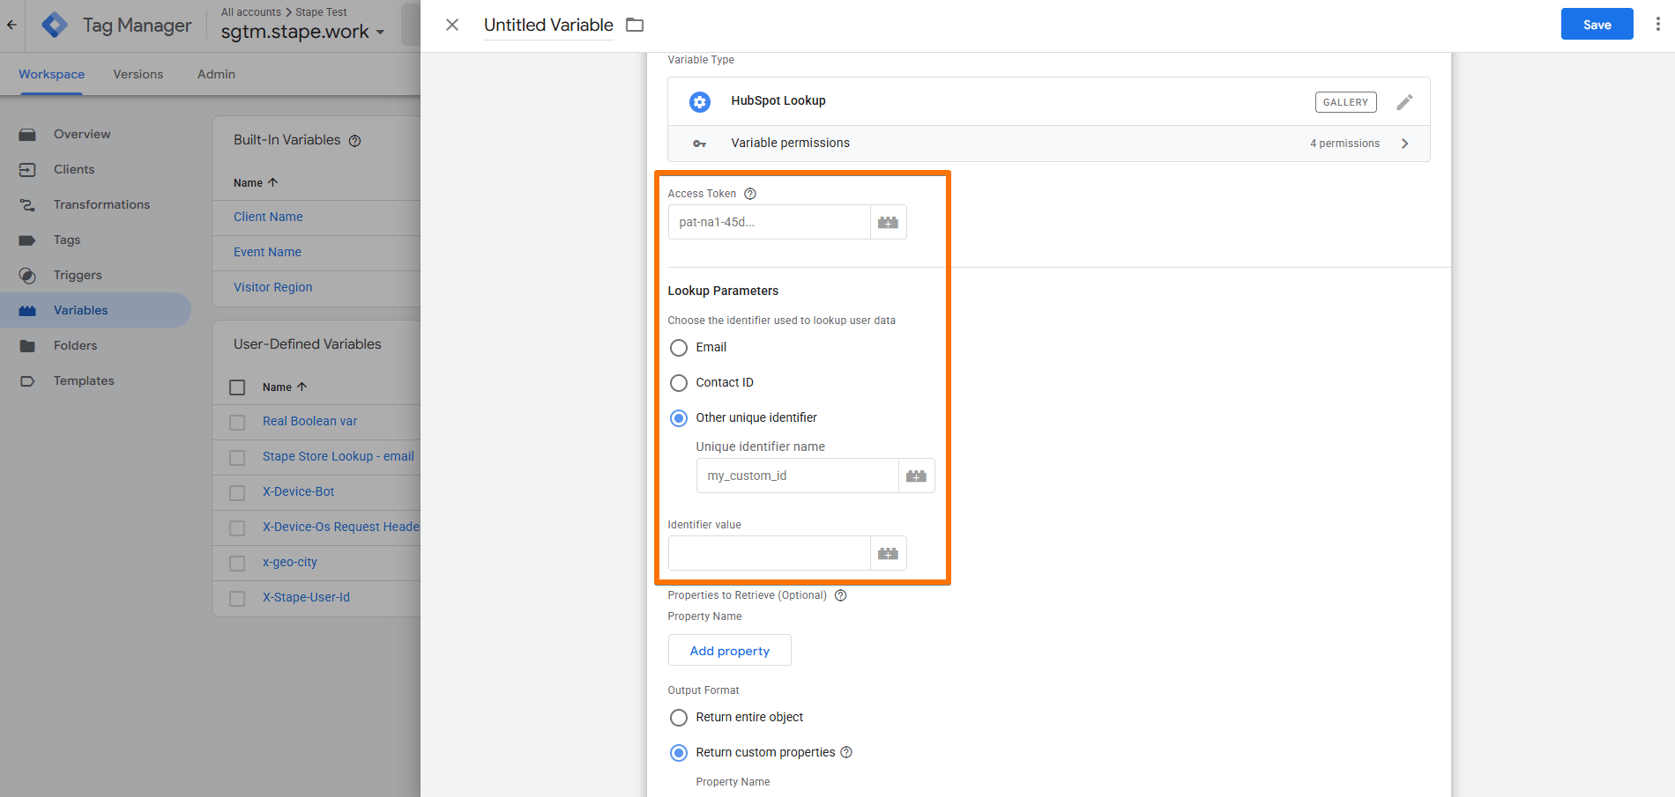Tick the select-all checkbox in User-Defined Variables
Screen dimensions: 1675x797
(x=237, y=387)
